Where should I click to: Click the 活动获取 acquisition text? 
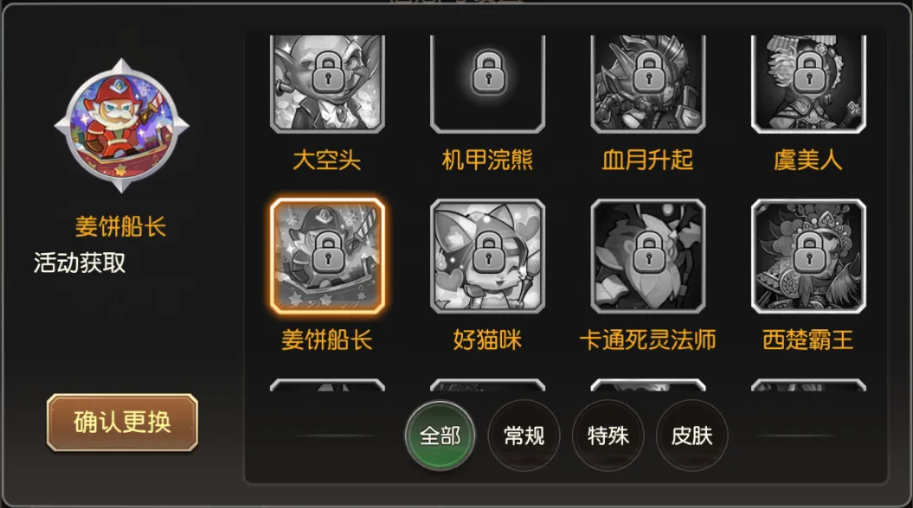coord(80,263)
